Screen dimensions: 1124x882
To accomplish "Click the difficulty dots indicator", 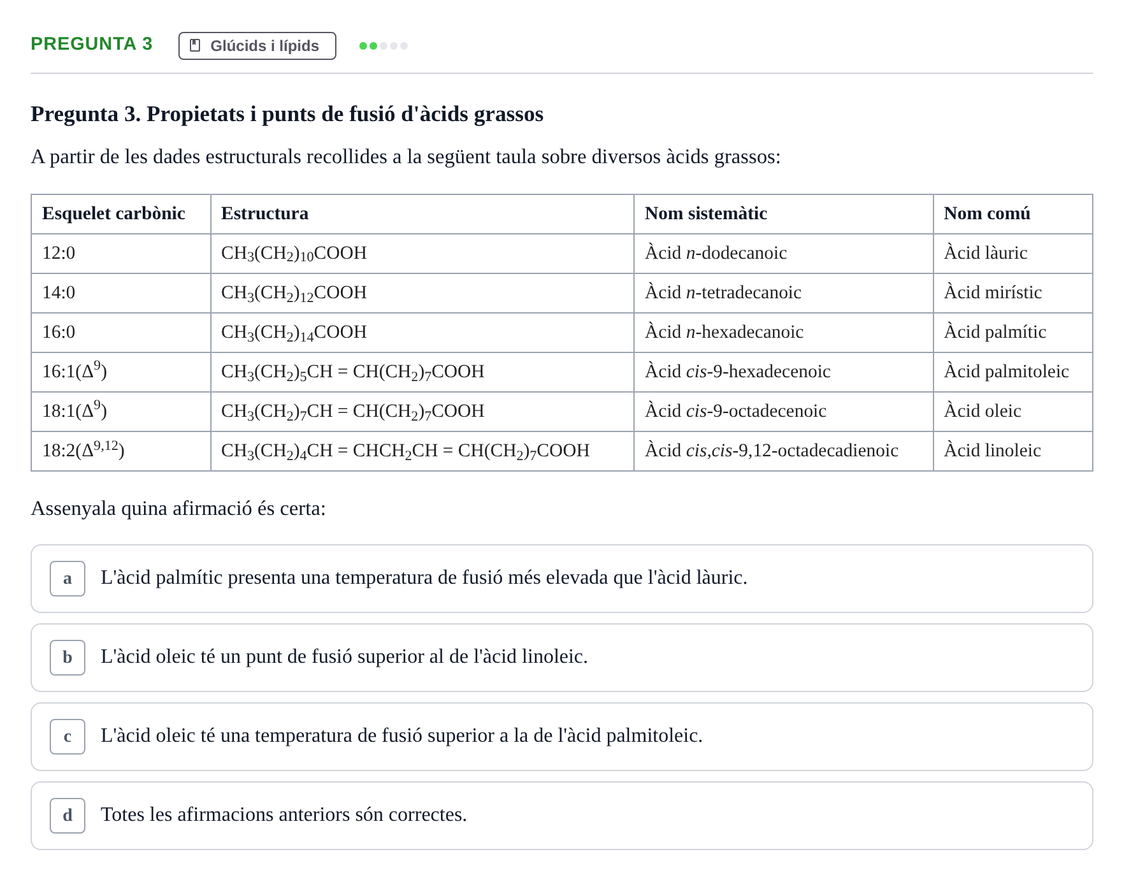I will 384,46.
